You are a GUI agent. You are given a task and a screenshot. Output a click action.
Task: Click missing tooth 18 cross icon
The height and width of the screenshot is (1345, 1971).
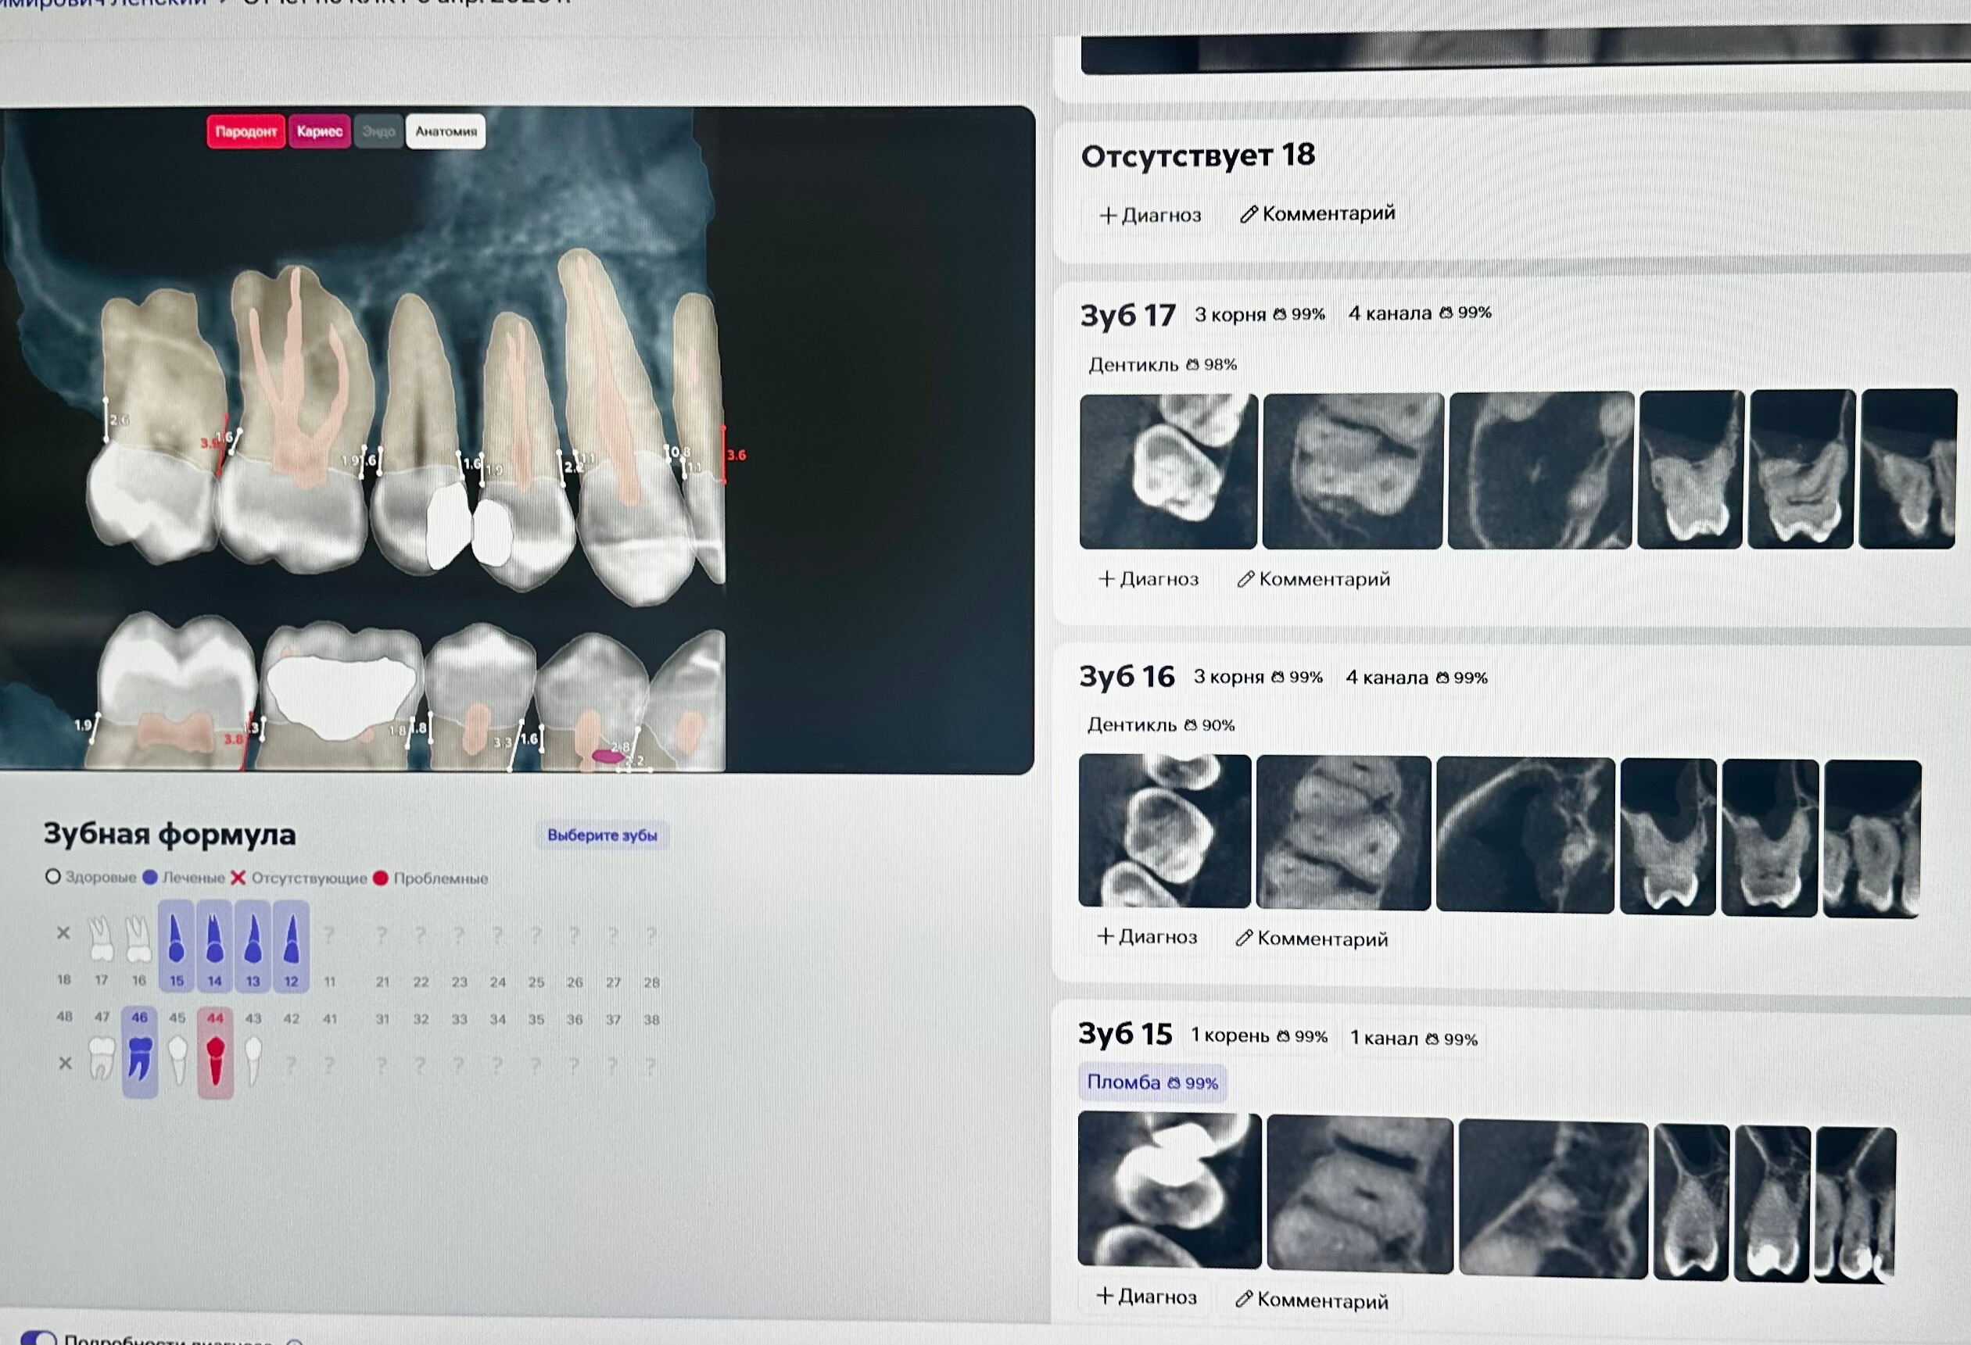pyautogui.click(x=63, y=933)
